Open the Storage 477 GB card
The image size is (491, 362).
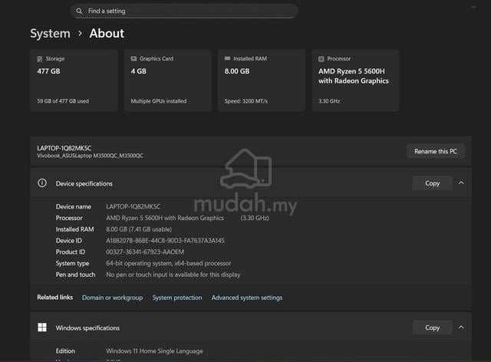click(x=74, y=81)
